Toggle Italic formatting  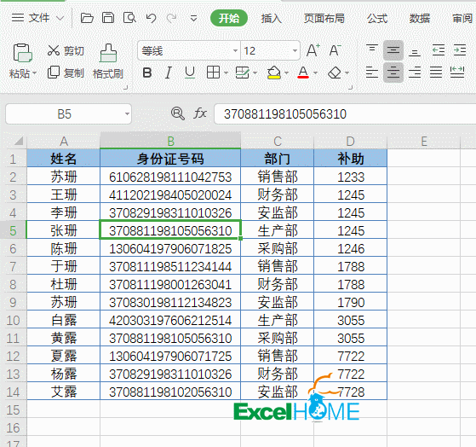coord(169,73)
